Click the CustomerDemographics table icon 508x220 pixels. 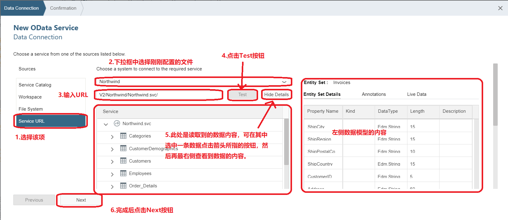(x=123, y=148)
